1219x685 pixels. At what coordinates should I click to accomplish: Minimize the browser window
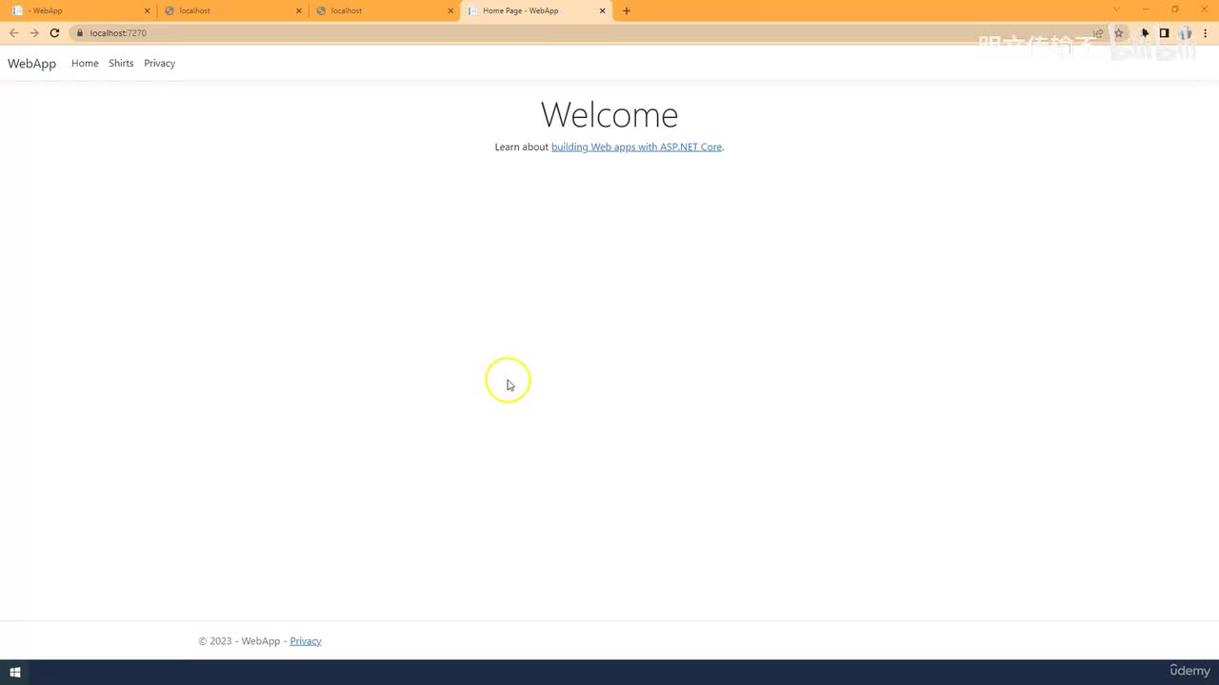click(x=1146, y=10)
